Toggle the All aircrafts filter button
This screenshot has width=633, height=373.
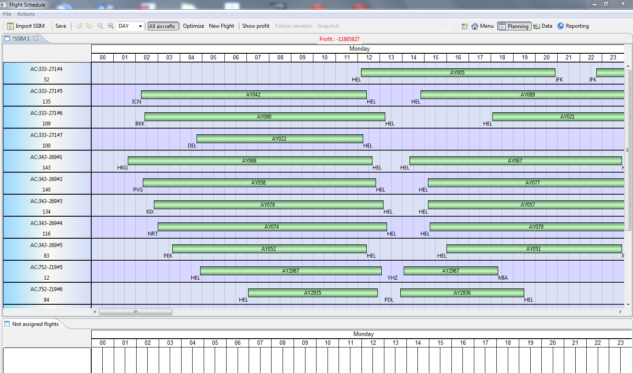pos(163,26)
